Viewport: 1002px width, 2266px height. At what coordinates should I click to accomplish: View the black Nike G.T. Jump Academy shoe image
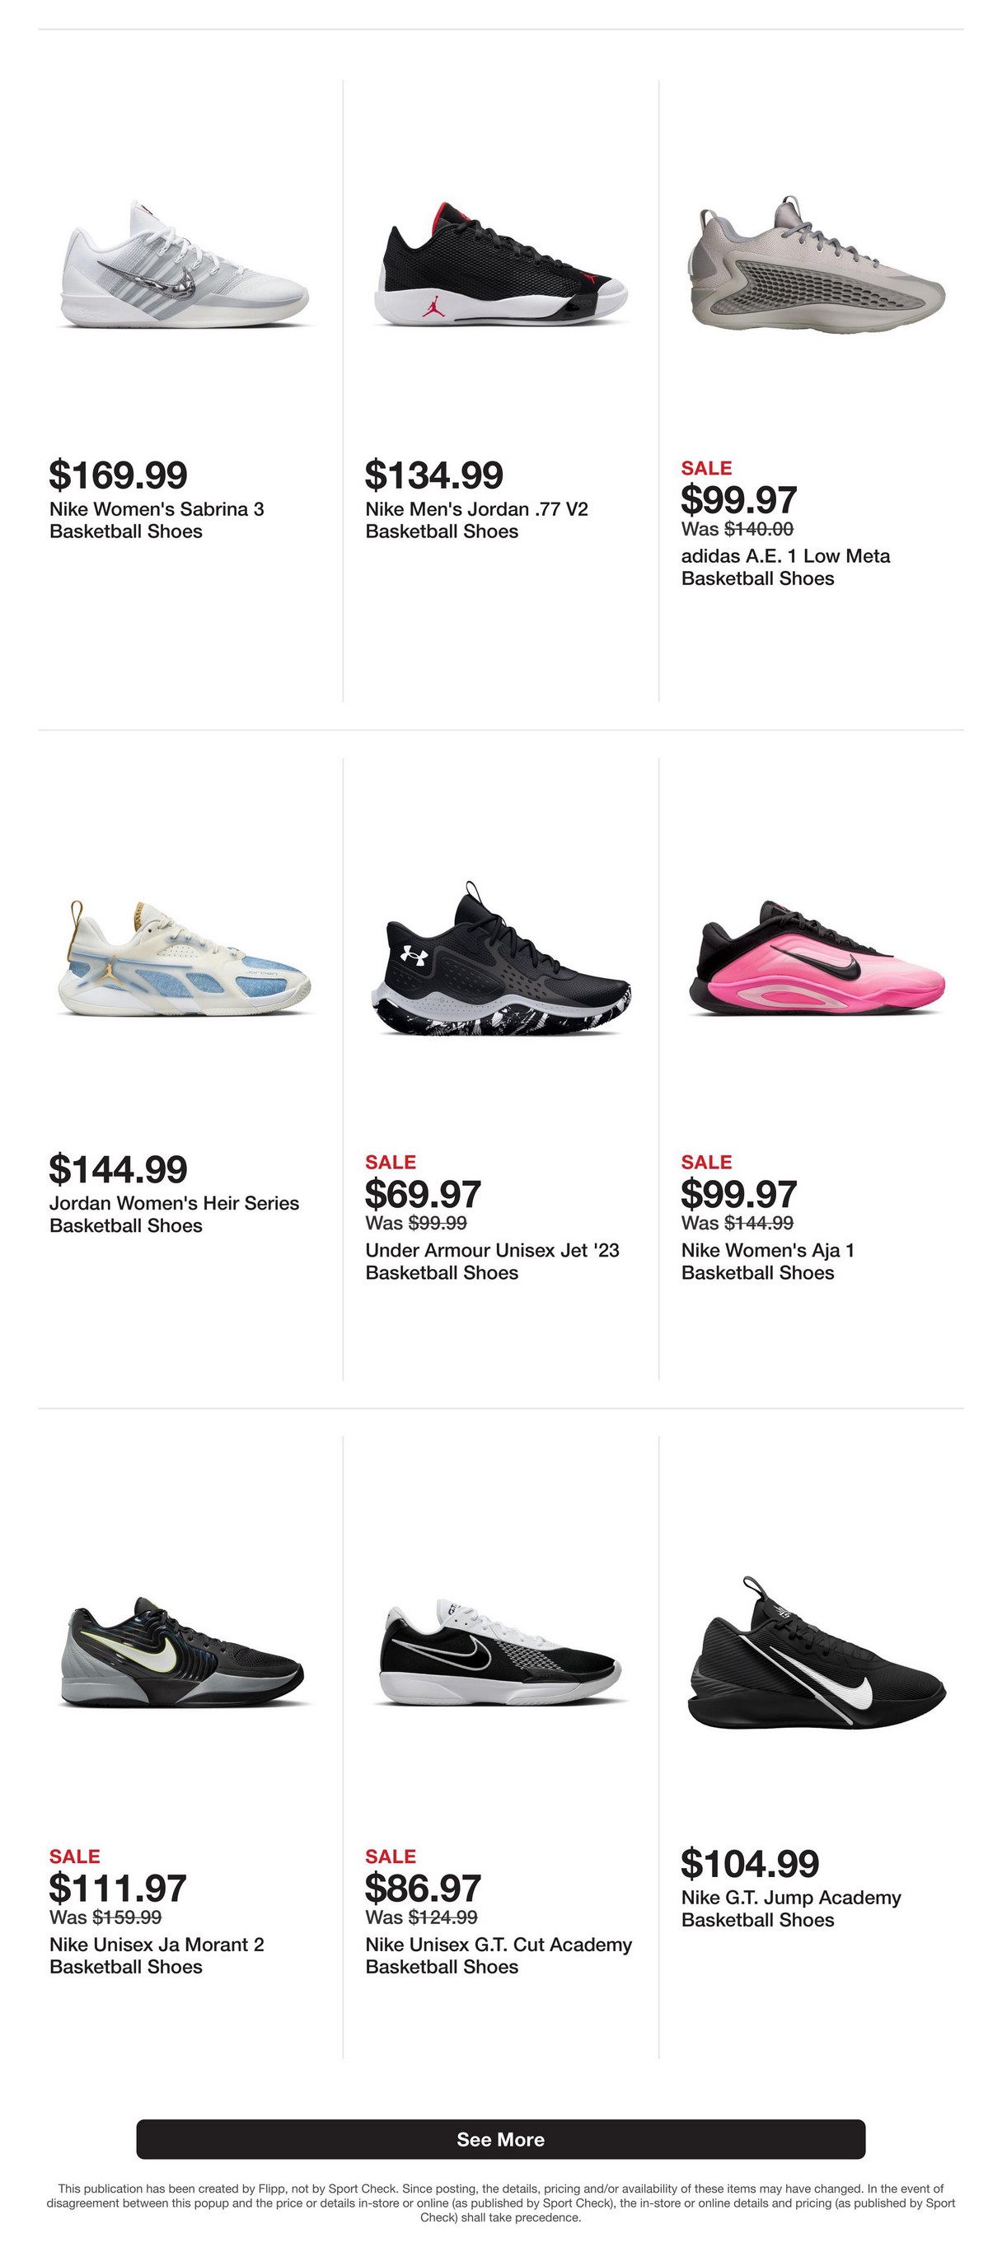(816, 1654)
